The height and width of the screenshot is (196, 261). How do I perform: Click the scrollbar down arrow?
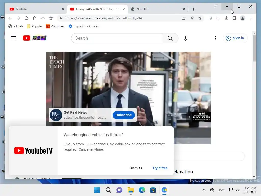[254, 177]
